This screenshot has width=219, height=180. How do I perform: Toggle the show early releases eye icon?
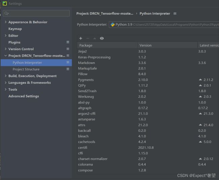pos(102,38)
